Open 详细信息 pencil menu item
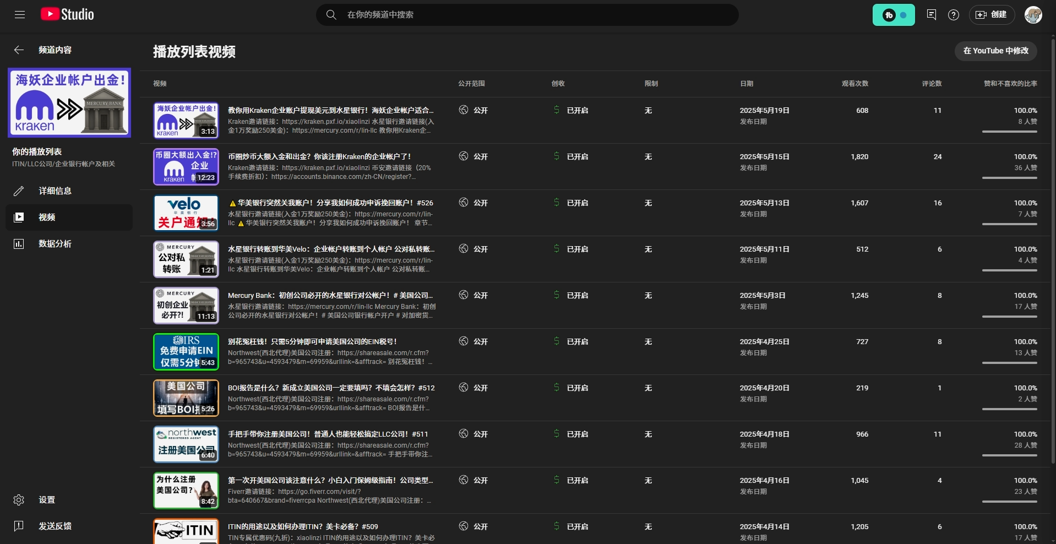Image resolution: width=1056 pixels, height=544 pixels. point(69,191)
